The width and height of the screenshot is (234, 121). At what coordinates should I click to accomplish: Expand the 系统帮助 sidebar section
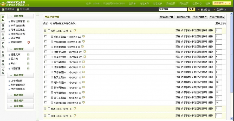click(20, 106)
